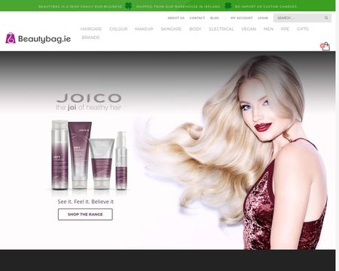Viewport: 339px width, 271px height.
Task: Click 'Irish family run business' banner text
Action: (x=80, y=7)
